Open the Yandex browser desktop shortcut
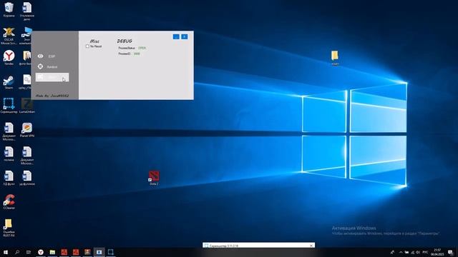 click(x=9, y=57)
